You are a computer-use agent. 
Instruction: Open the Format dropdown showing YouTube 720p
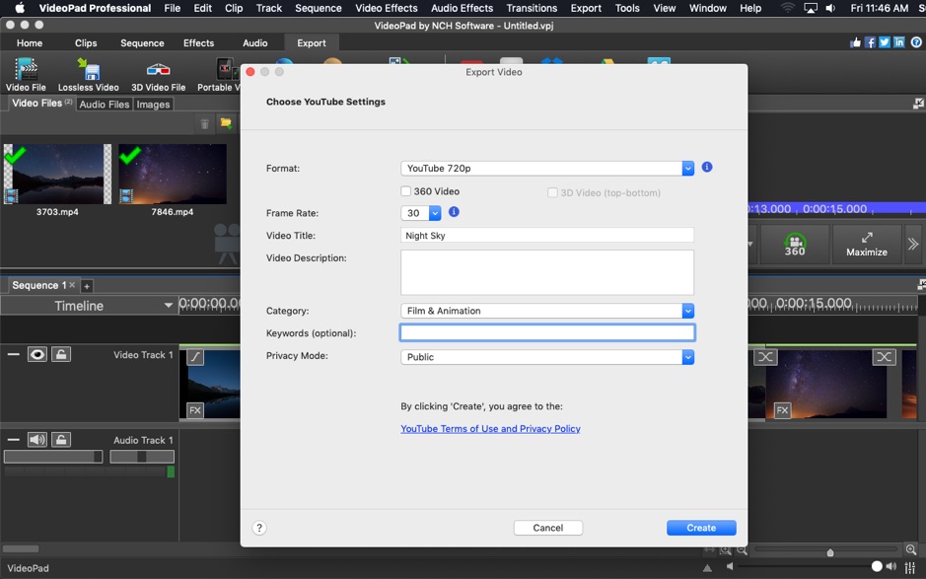pyautogui.click(x=688, y=168)
